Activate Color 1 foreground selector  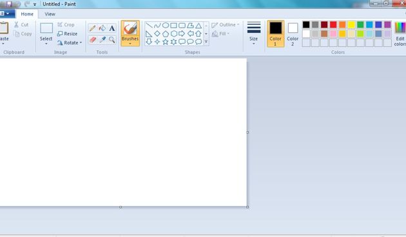tap(276, 33)
